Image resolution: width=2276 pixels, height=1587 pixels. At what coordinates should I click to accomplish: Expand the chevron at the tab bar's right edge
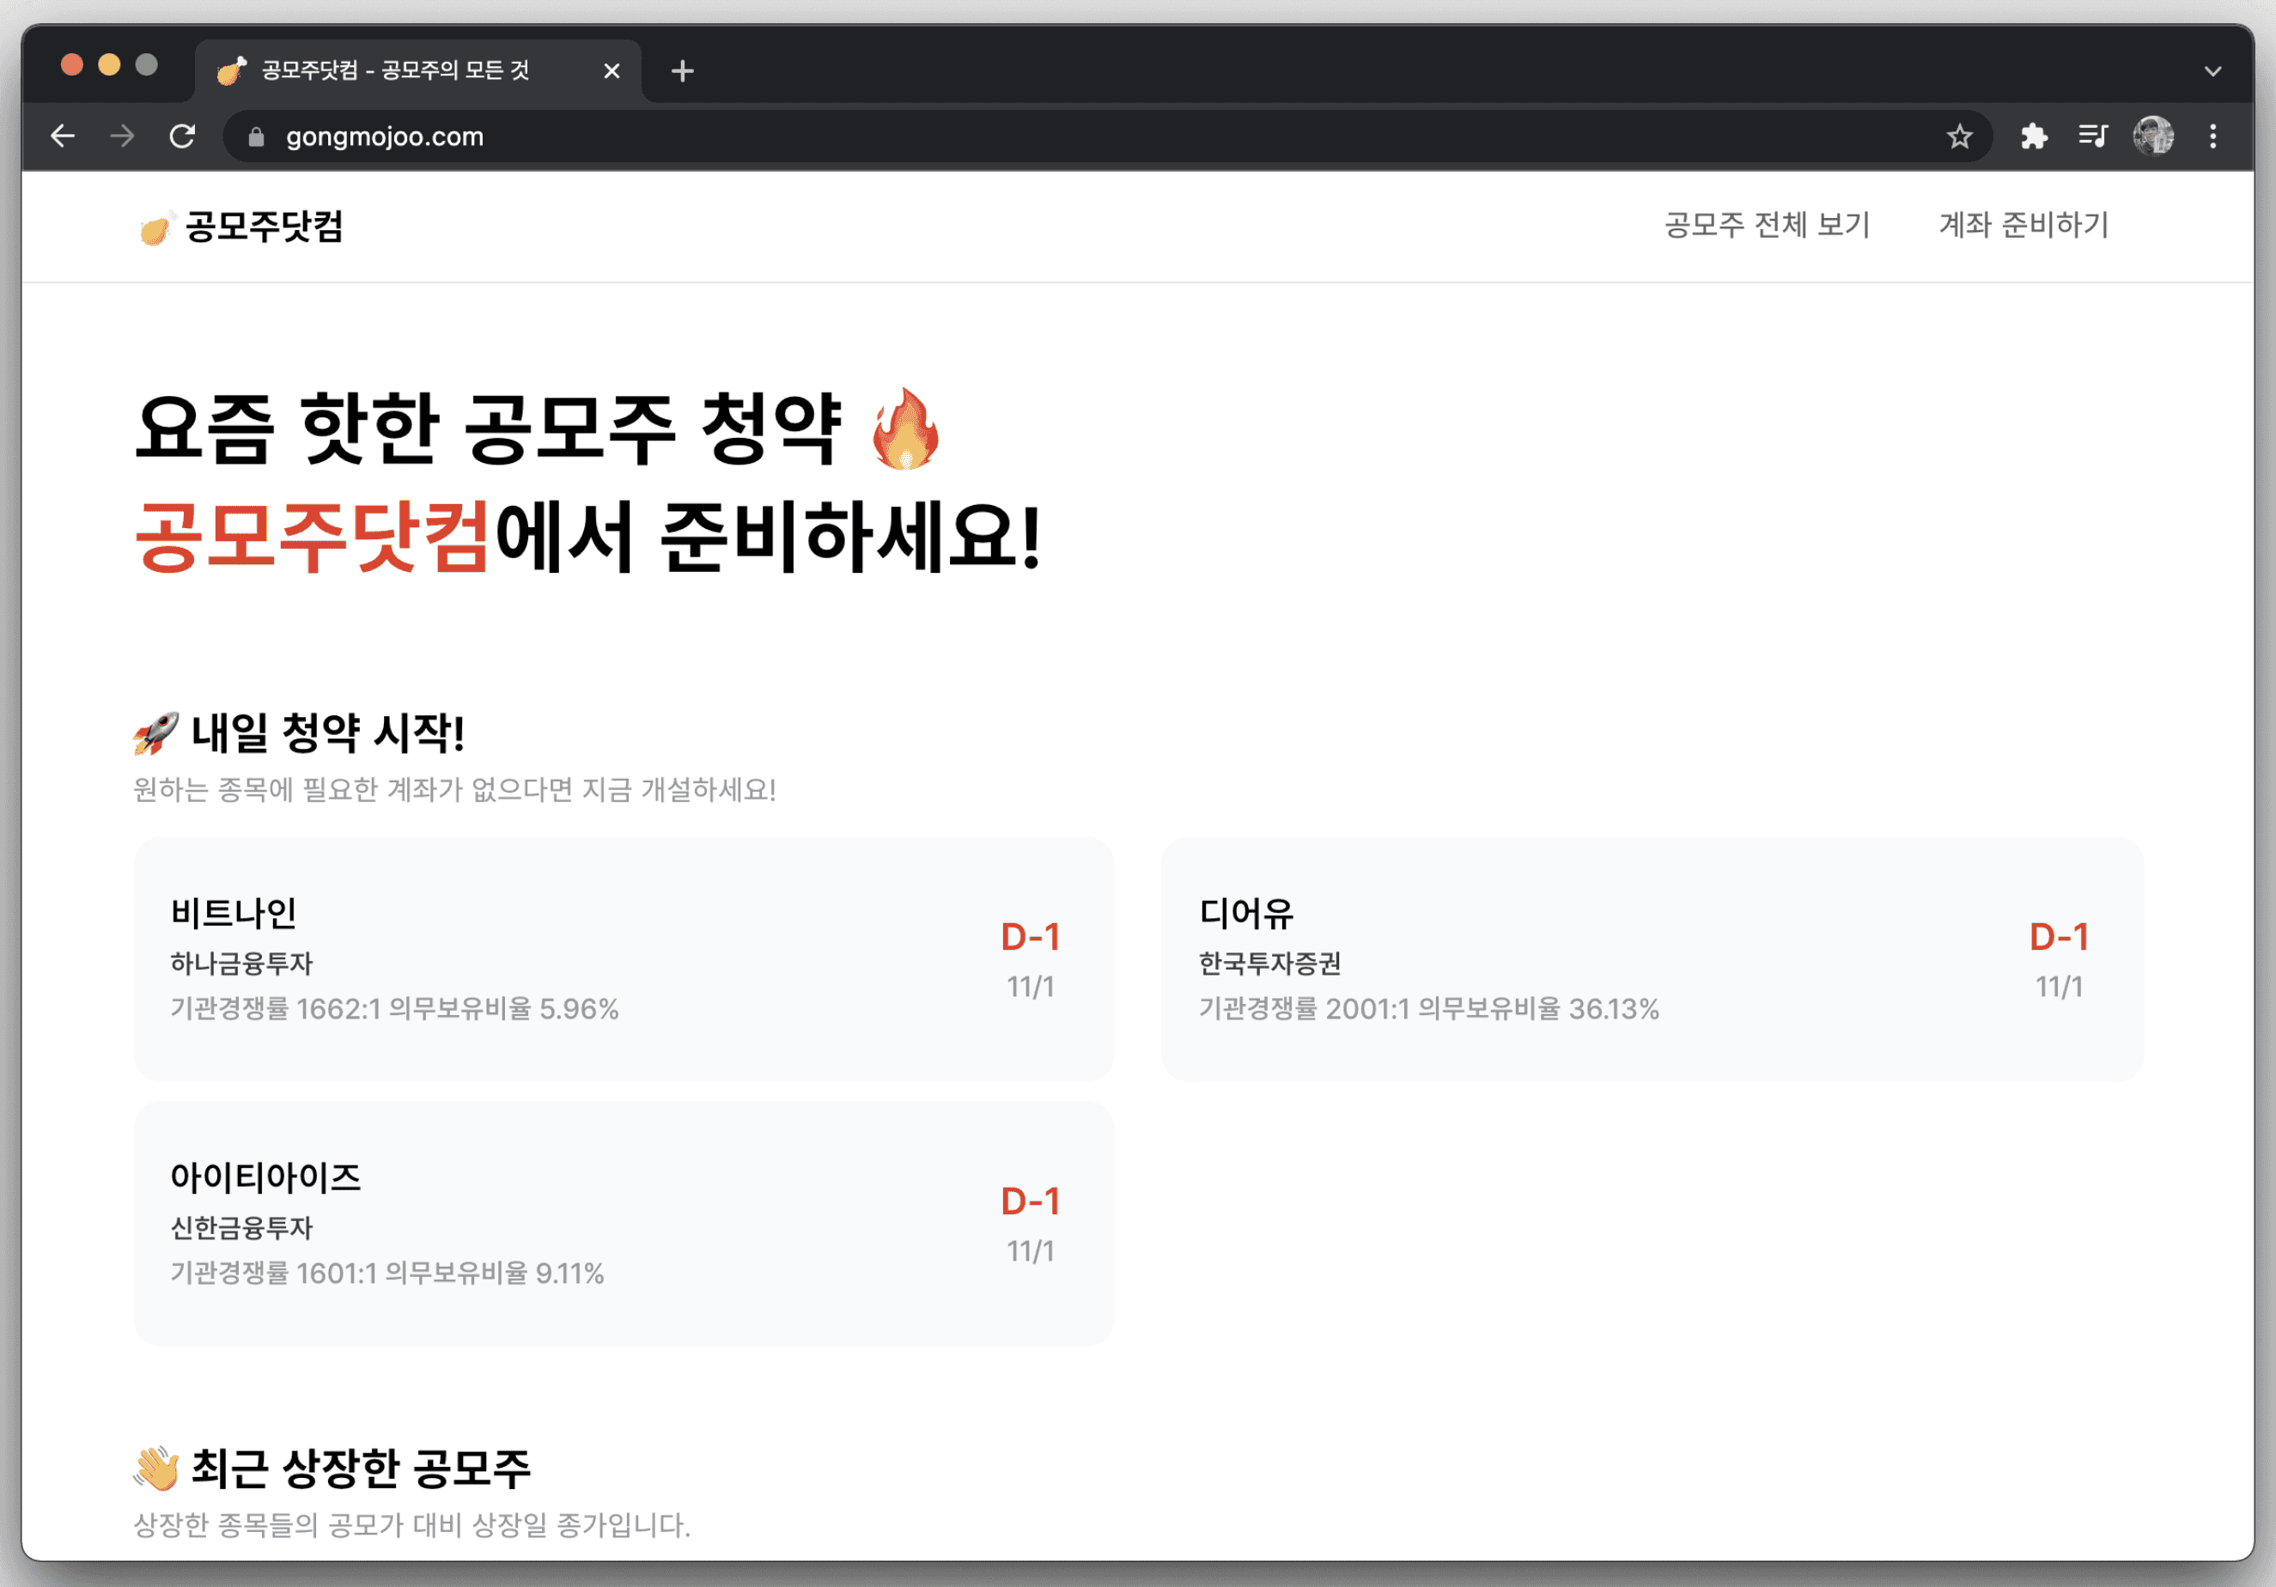[x=2212, y=70]
